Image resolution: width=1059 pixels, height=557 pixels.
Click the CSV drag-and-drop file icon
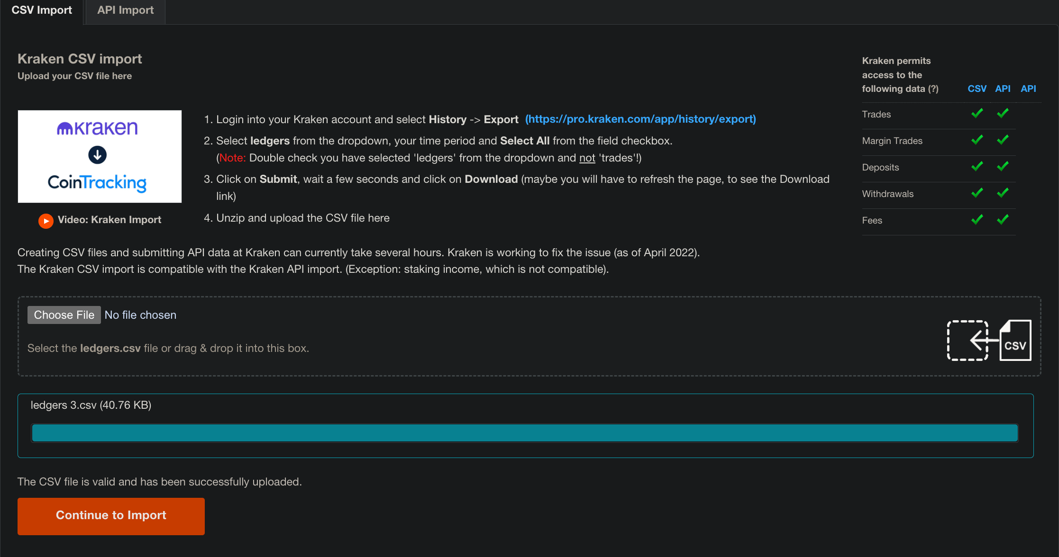[989, 341]
